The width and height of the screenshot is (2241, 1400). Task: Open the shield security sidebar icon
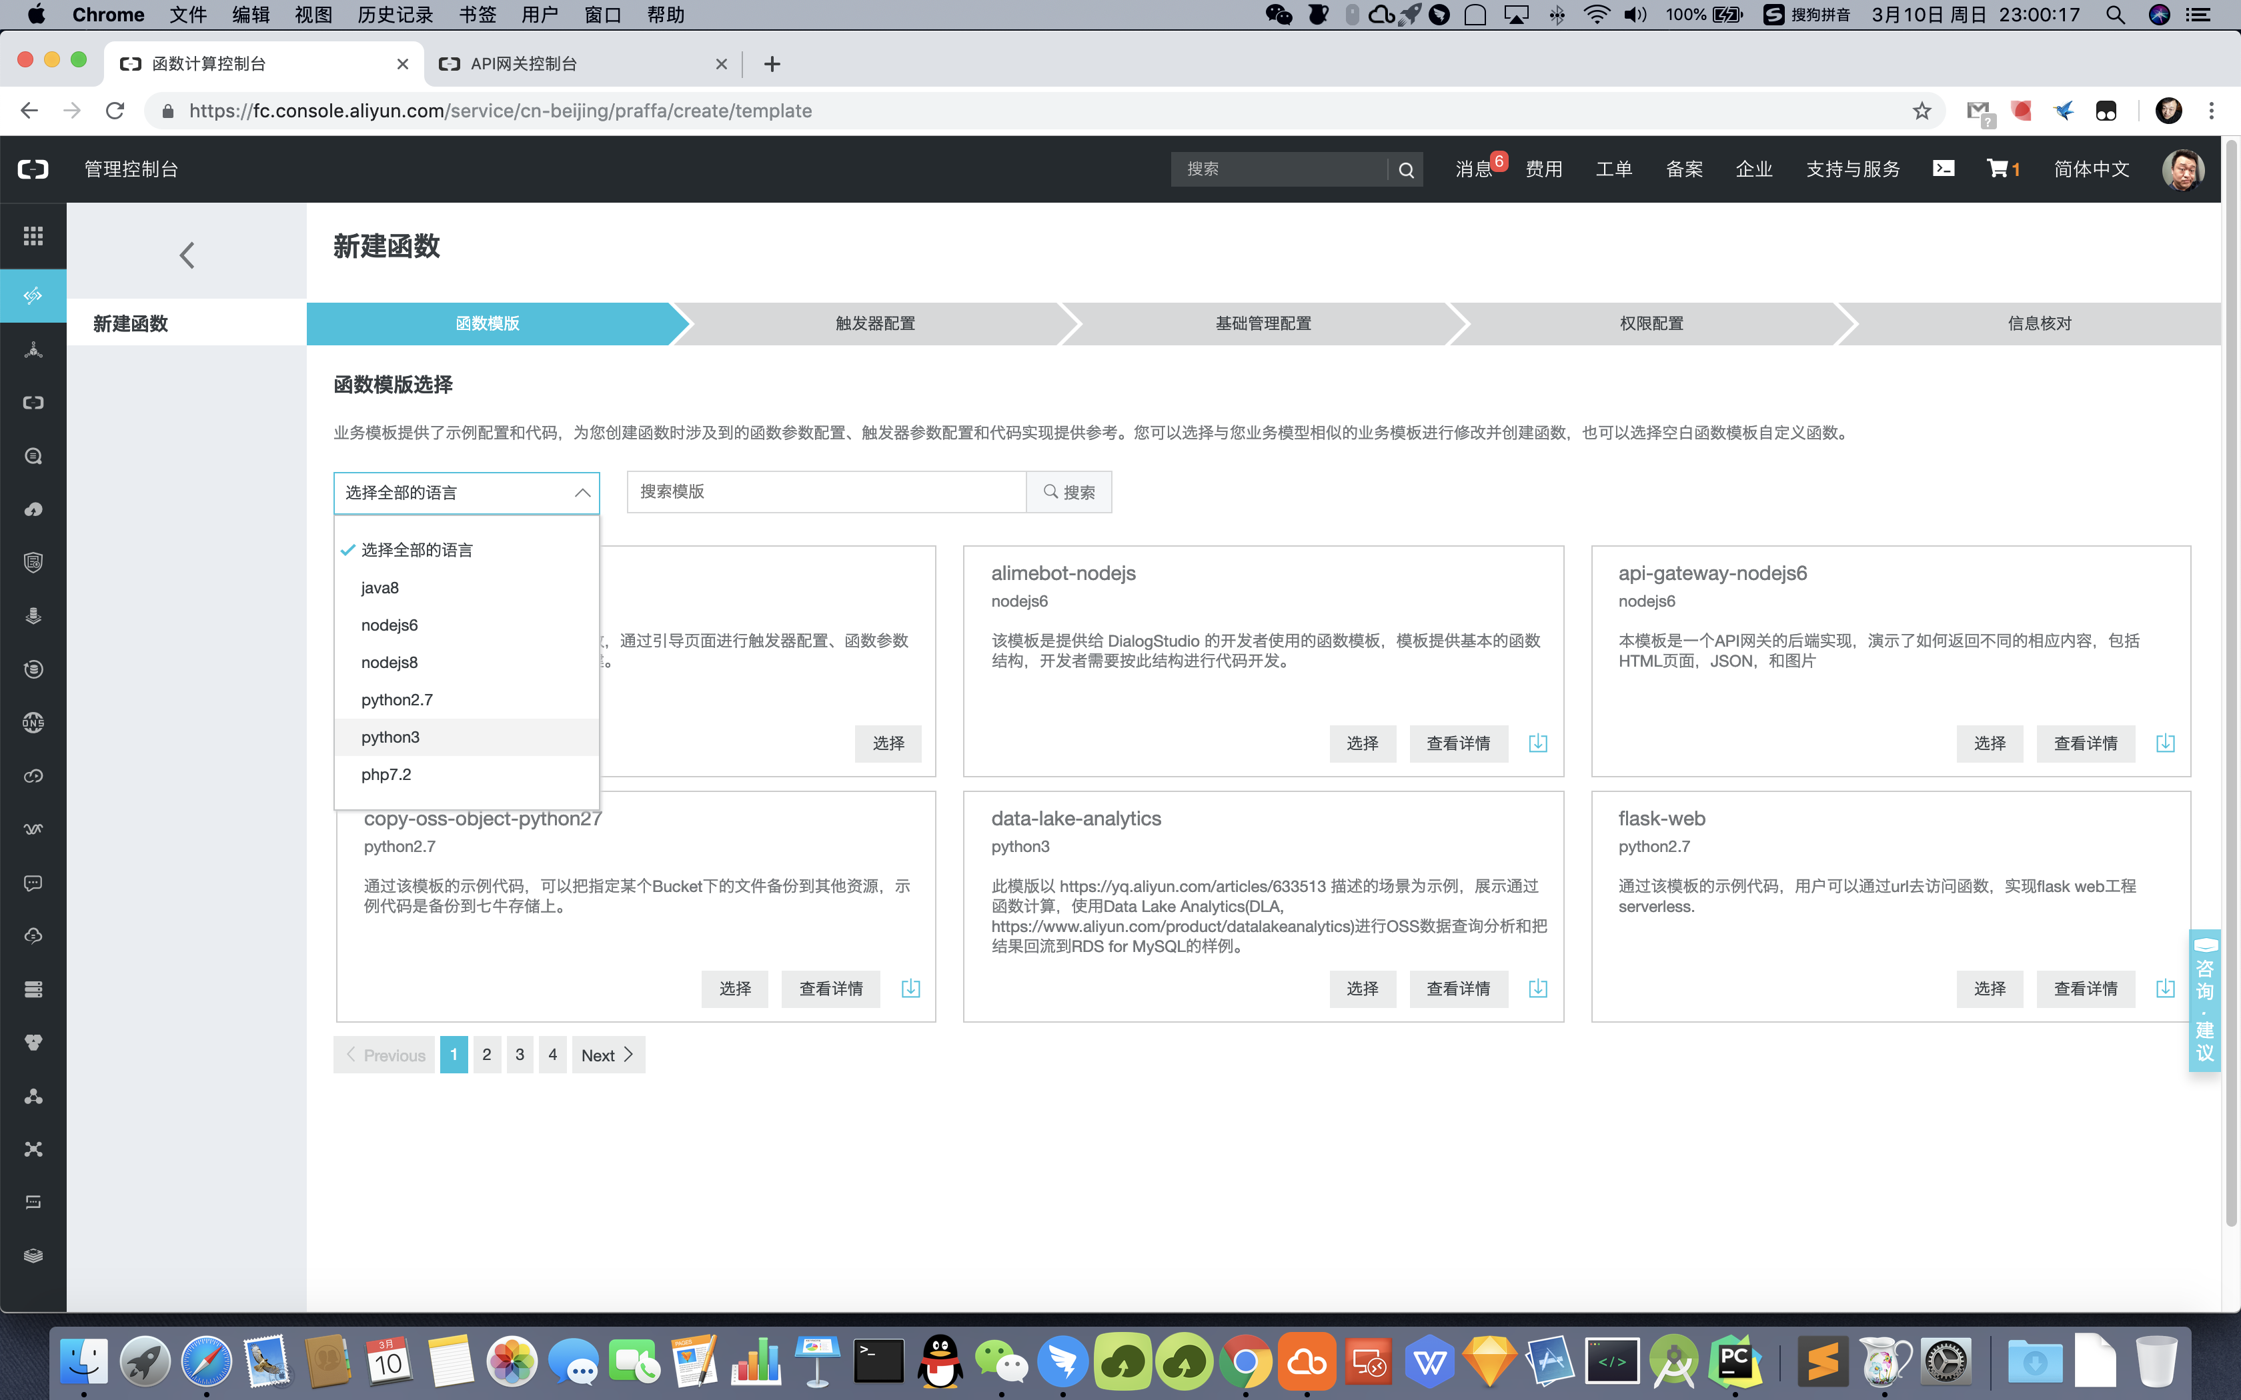[33, 562]
